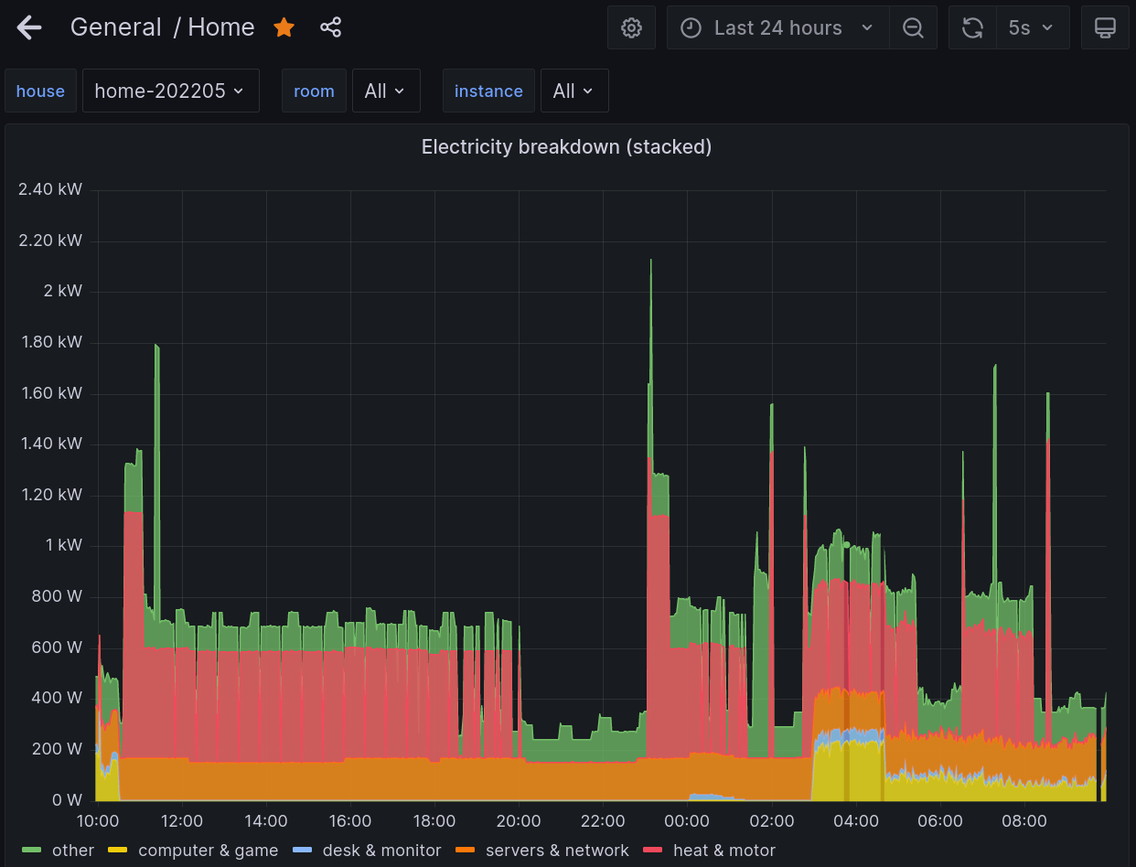Open the Last 24 hours time picker
Screen dimensions: 1136x867
(777, 28)
